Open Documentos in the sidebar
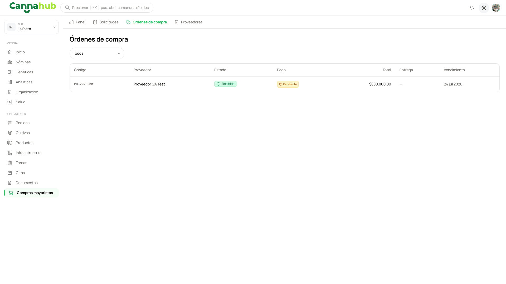The height and width of the screenshot is (284, 506). pyautogui.click(x=31, y=183)
